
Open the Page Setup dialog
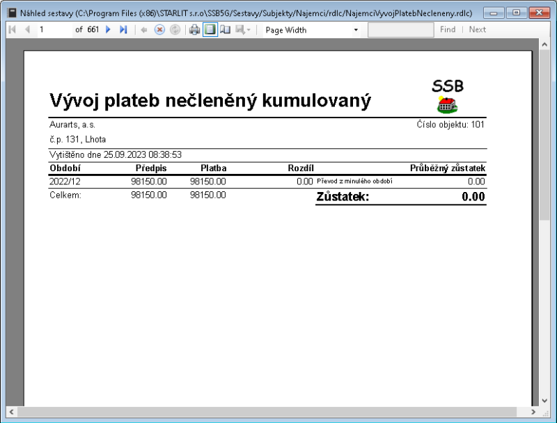pyautogui.click(x=227, y=29)
